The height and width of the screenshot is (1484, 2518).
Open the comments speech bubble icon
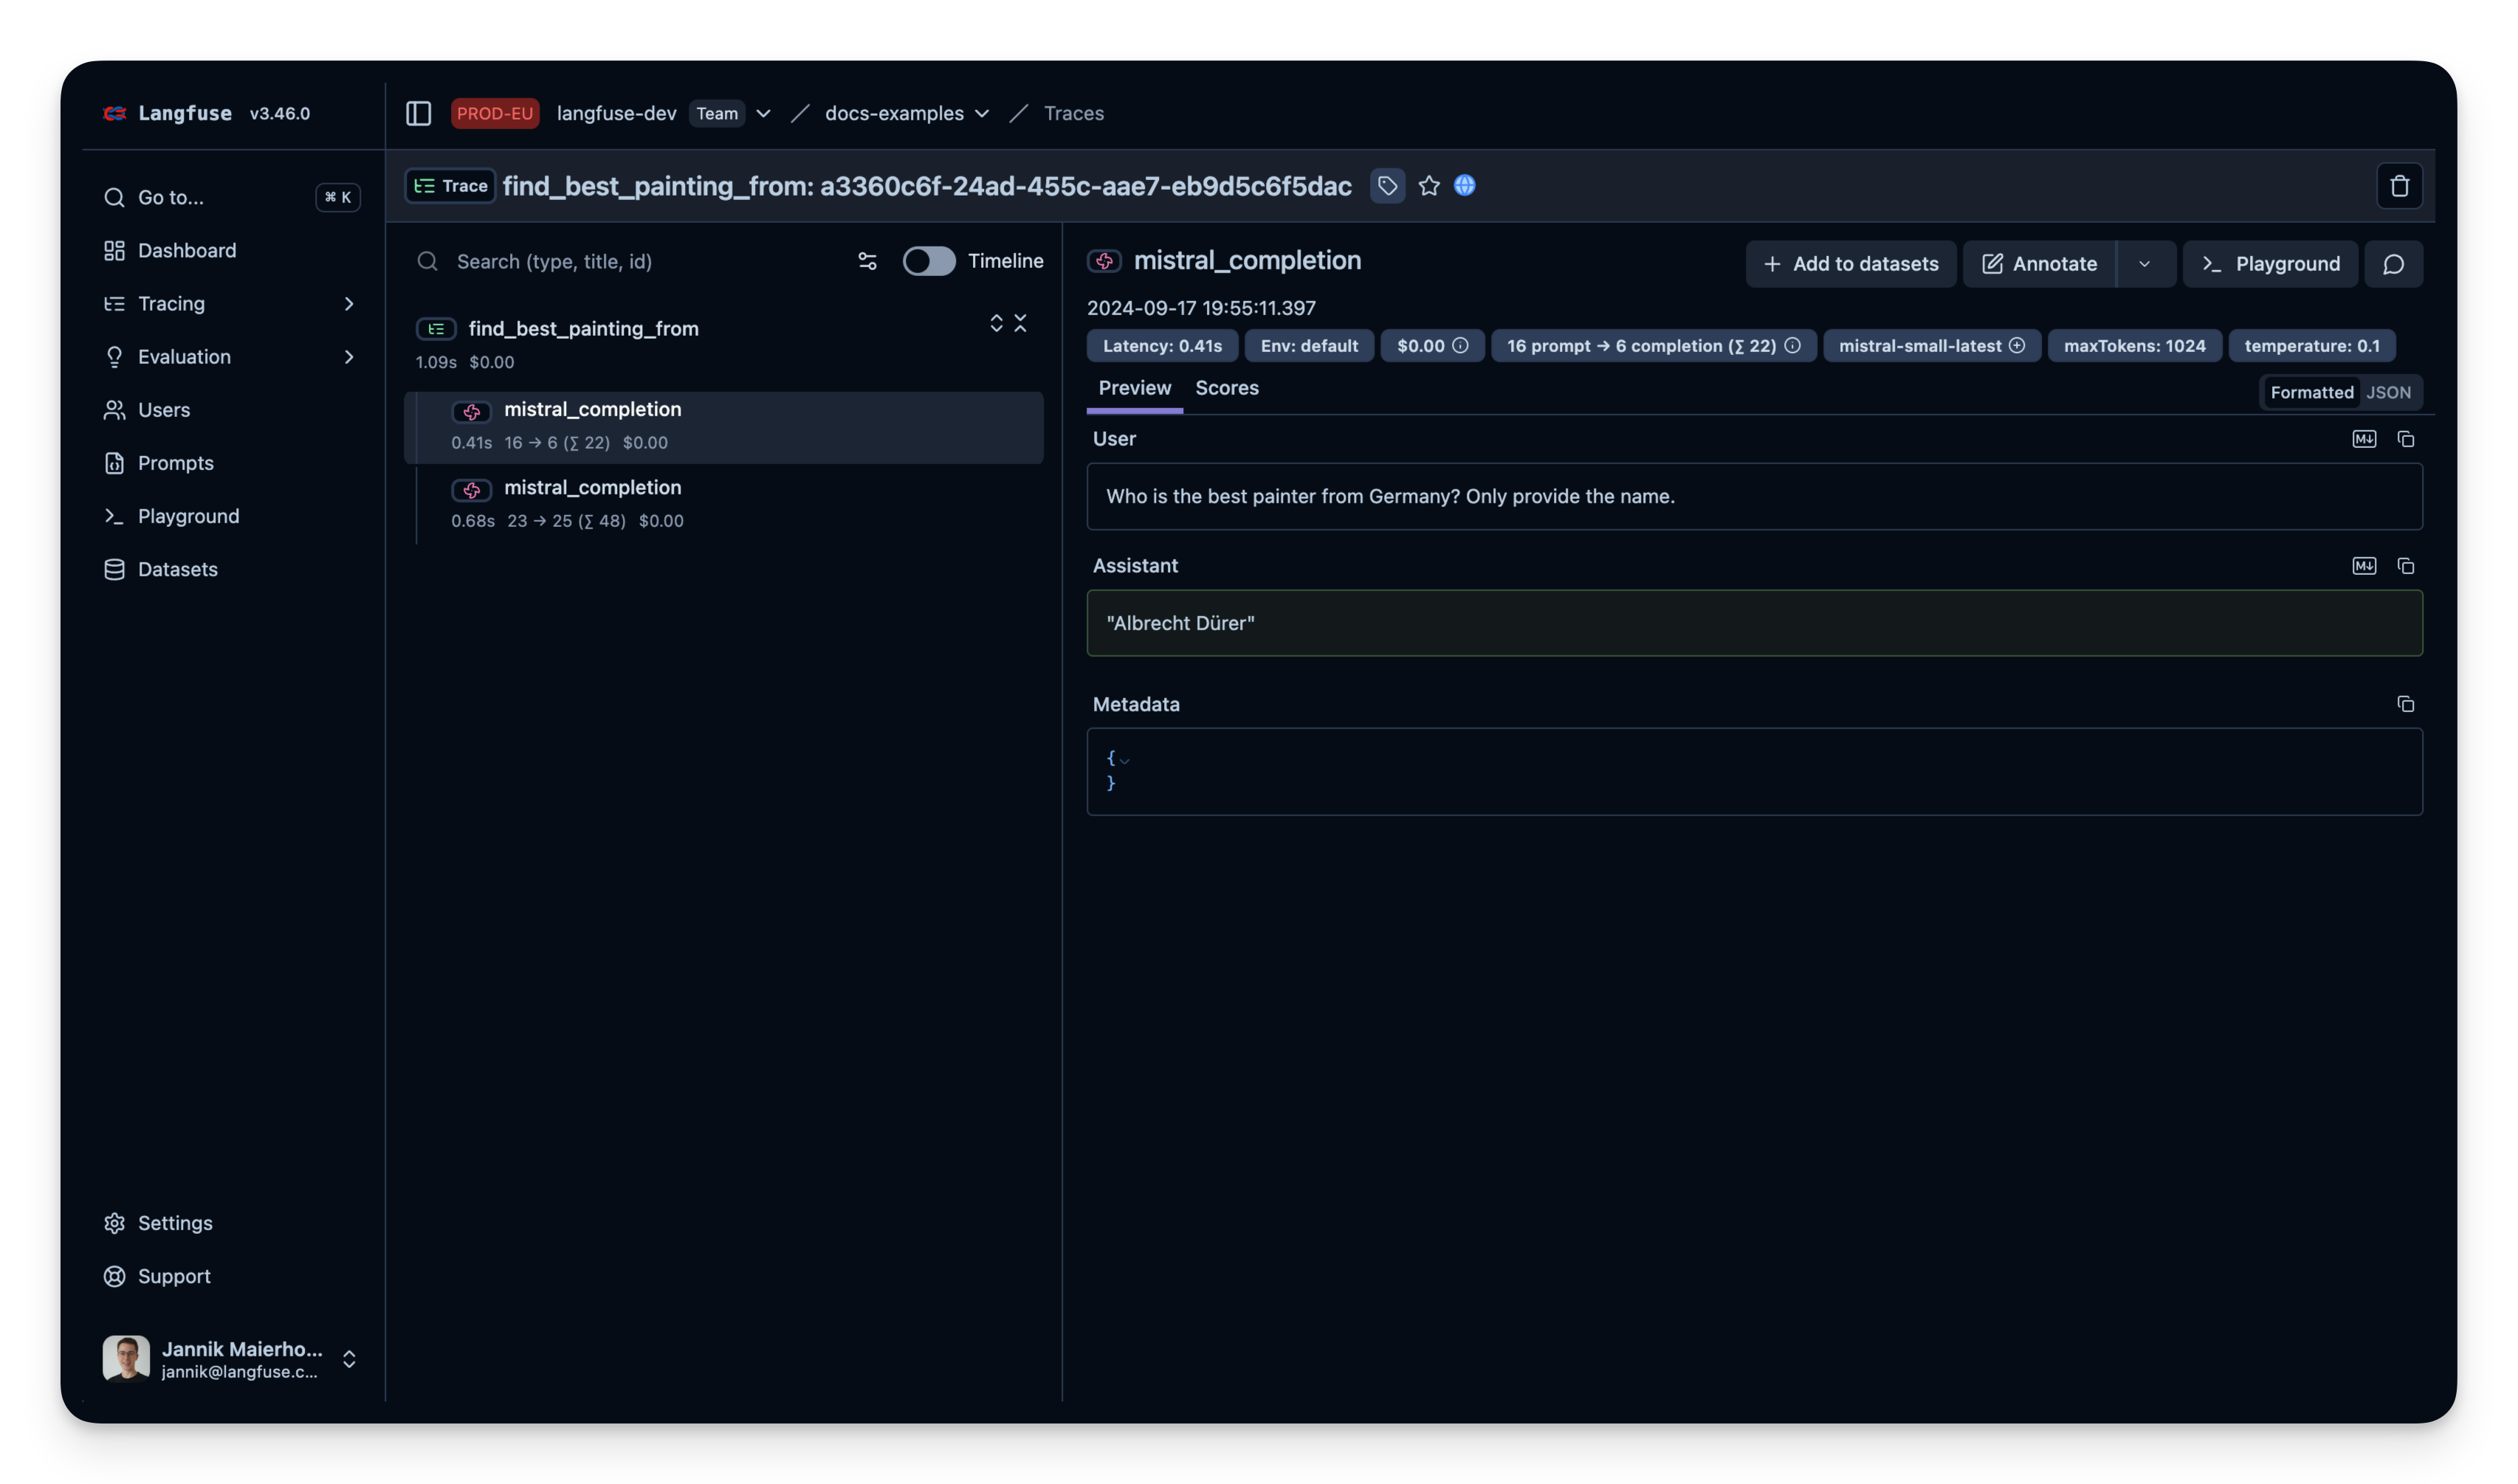[2393, 264]
